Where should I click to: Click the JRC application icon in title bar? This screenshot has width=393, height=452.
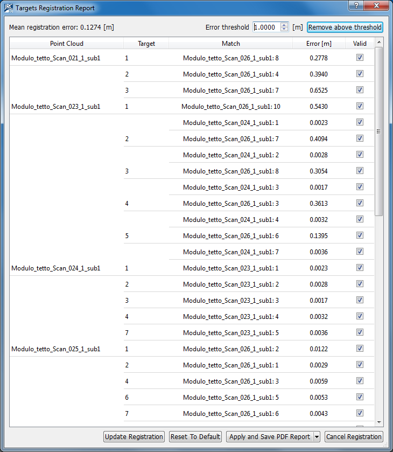click(x=8, y=8)
